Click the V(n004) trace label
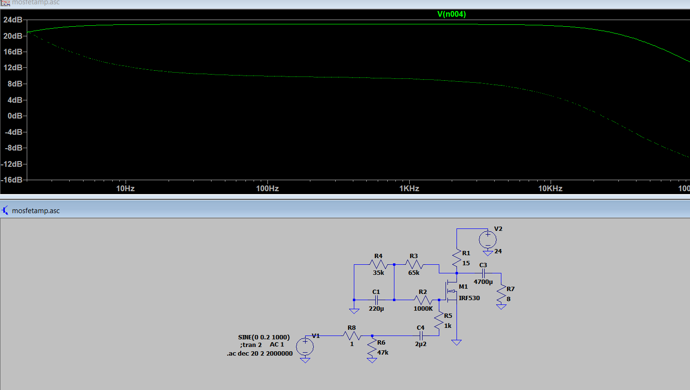690x390 pixels. [451, 14]
